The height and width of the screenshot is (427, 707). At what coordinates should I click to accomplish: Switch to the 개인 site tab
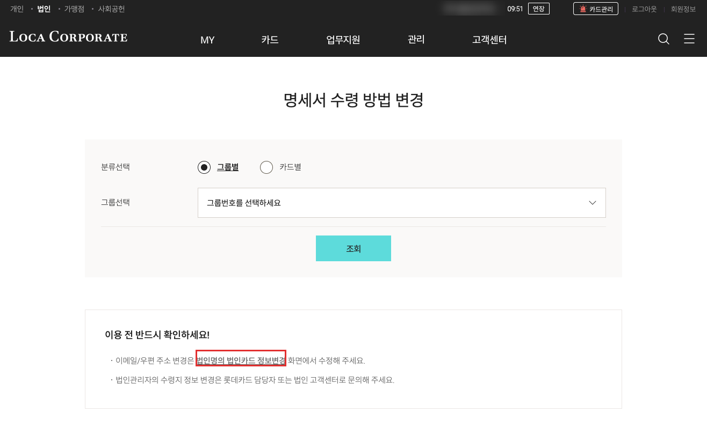pyautogui.click(x=17, y=9)
